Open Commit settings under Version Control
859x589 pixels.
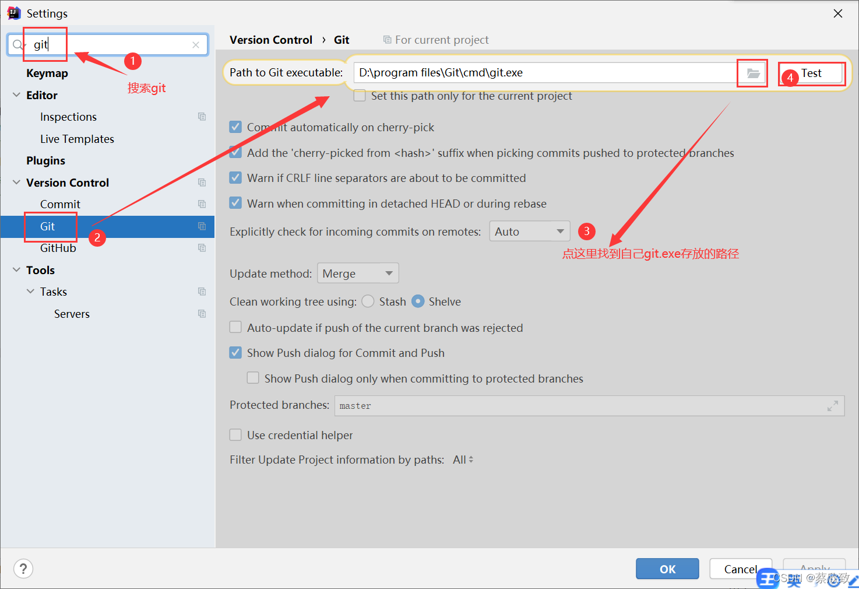click(x=60, y=205)
